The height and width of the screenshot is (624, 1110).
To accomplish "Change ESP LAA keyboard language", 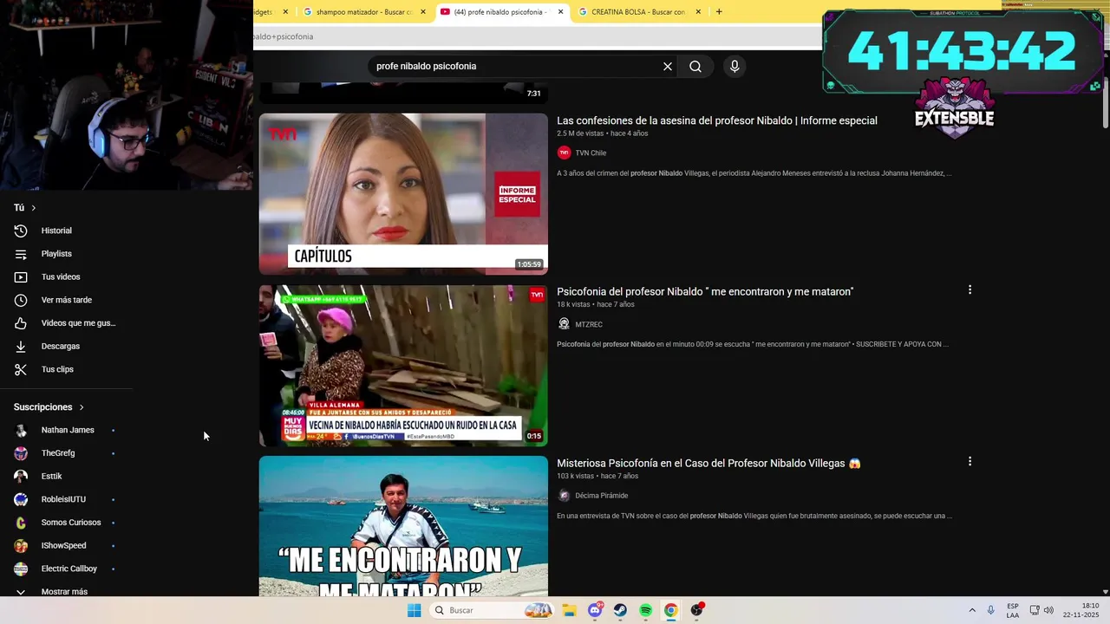I will point(1013,610).
